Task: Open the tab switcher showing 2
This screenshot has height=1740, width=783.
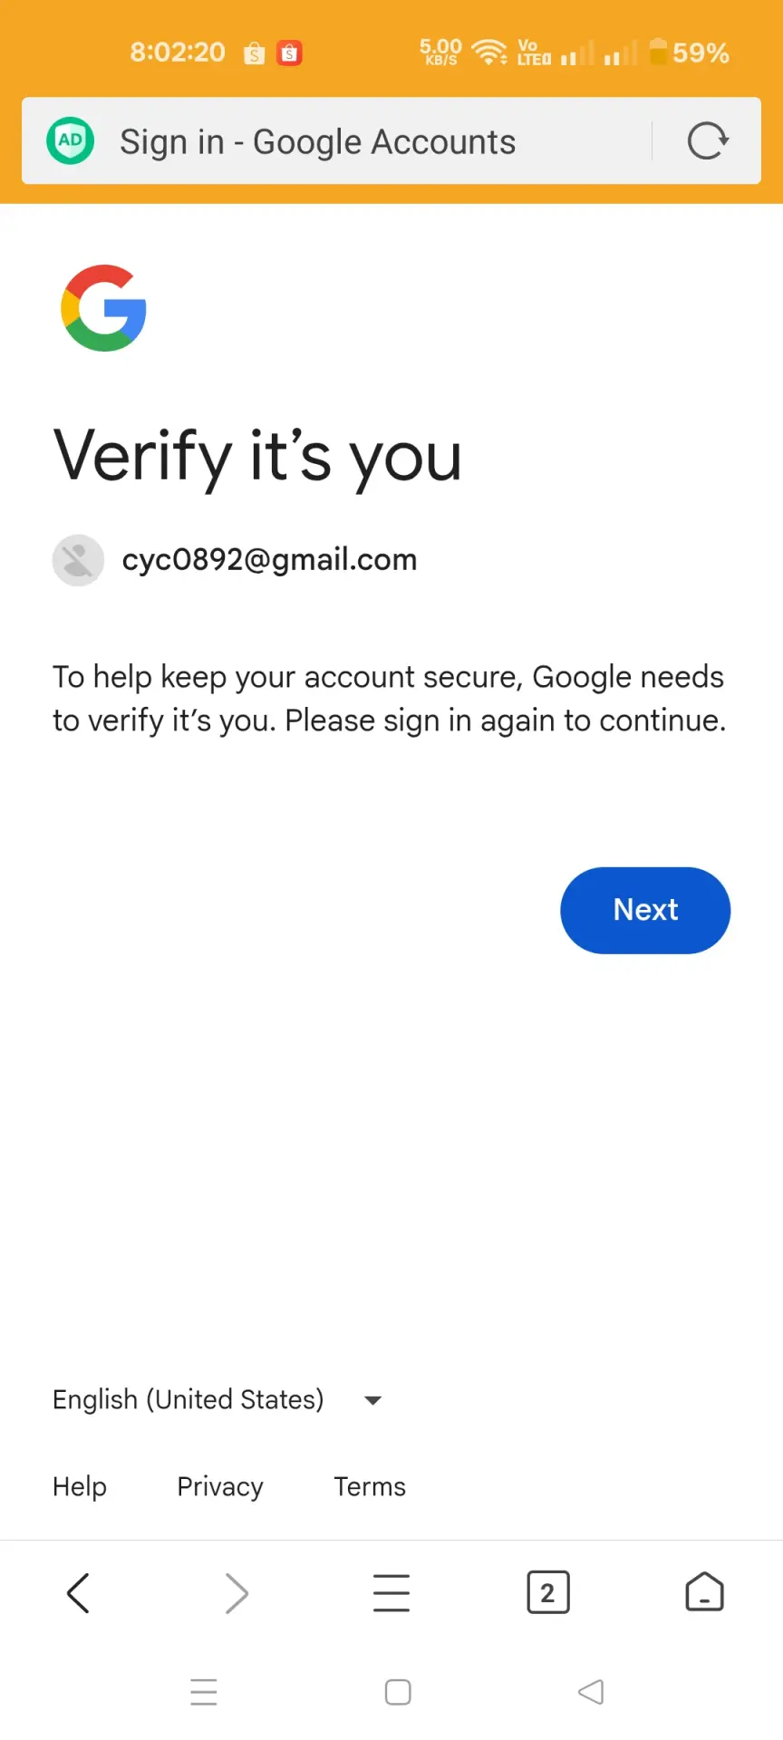Action: [548, 1592]
